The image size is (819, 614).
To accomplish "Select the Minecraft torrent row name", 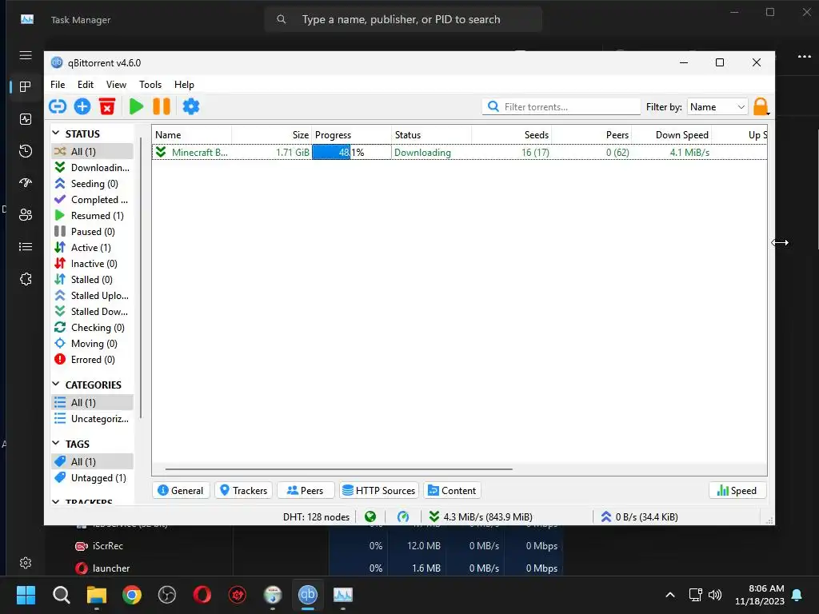I will pyautogui.click(x=199, y=153).
